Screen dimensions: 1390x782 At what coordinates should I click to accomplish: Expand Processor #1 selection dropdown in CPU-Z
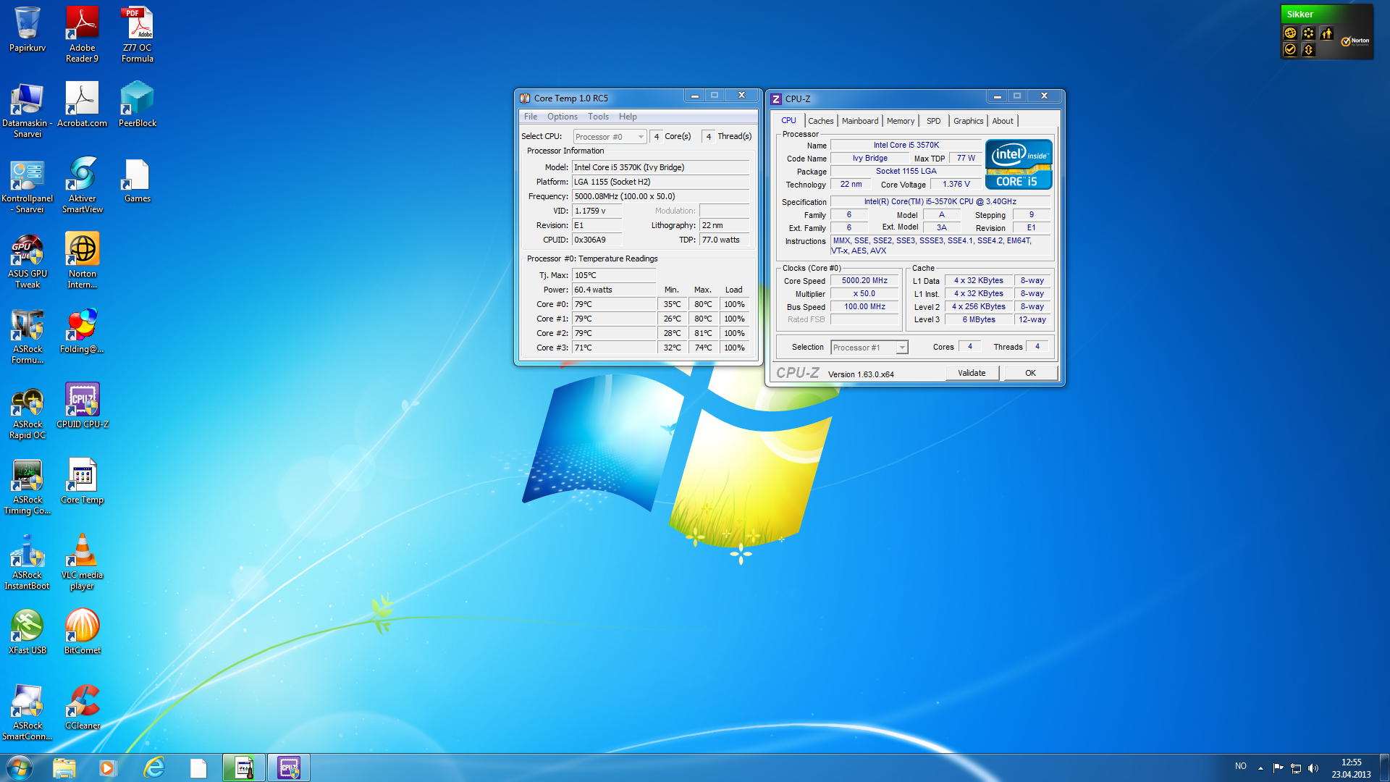pos(869,348)
